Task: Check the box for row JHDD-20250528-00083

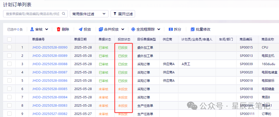Action: pos(9,106)
